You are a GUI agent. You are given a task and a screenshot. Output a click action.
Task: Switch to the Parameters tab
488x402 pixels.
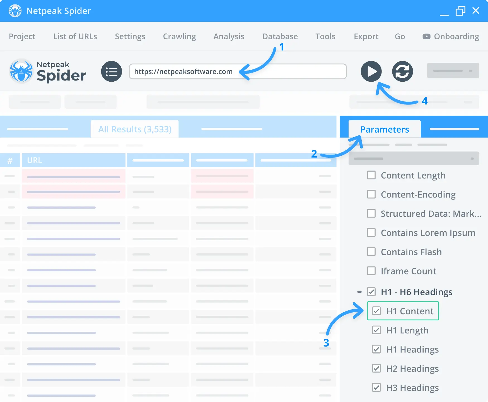pyautogui.click(x=385, y=129)
